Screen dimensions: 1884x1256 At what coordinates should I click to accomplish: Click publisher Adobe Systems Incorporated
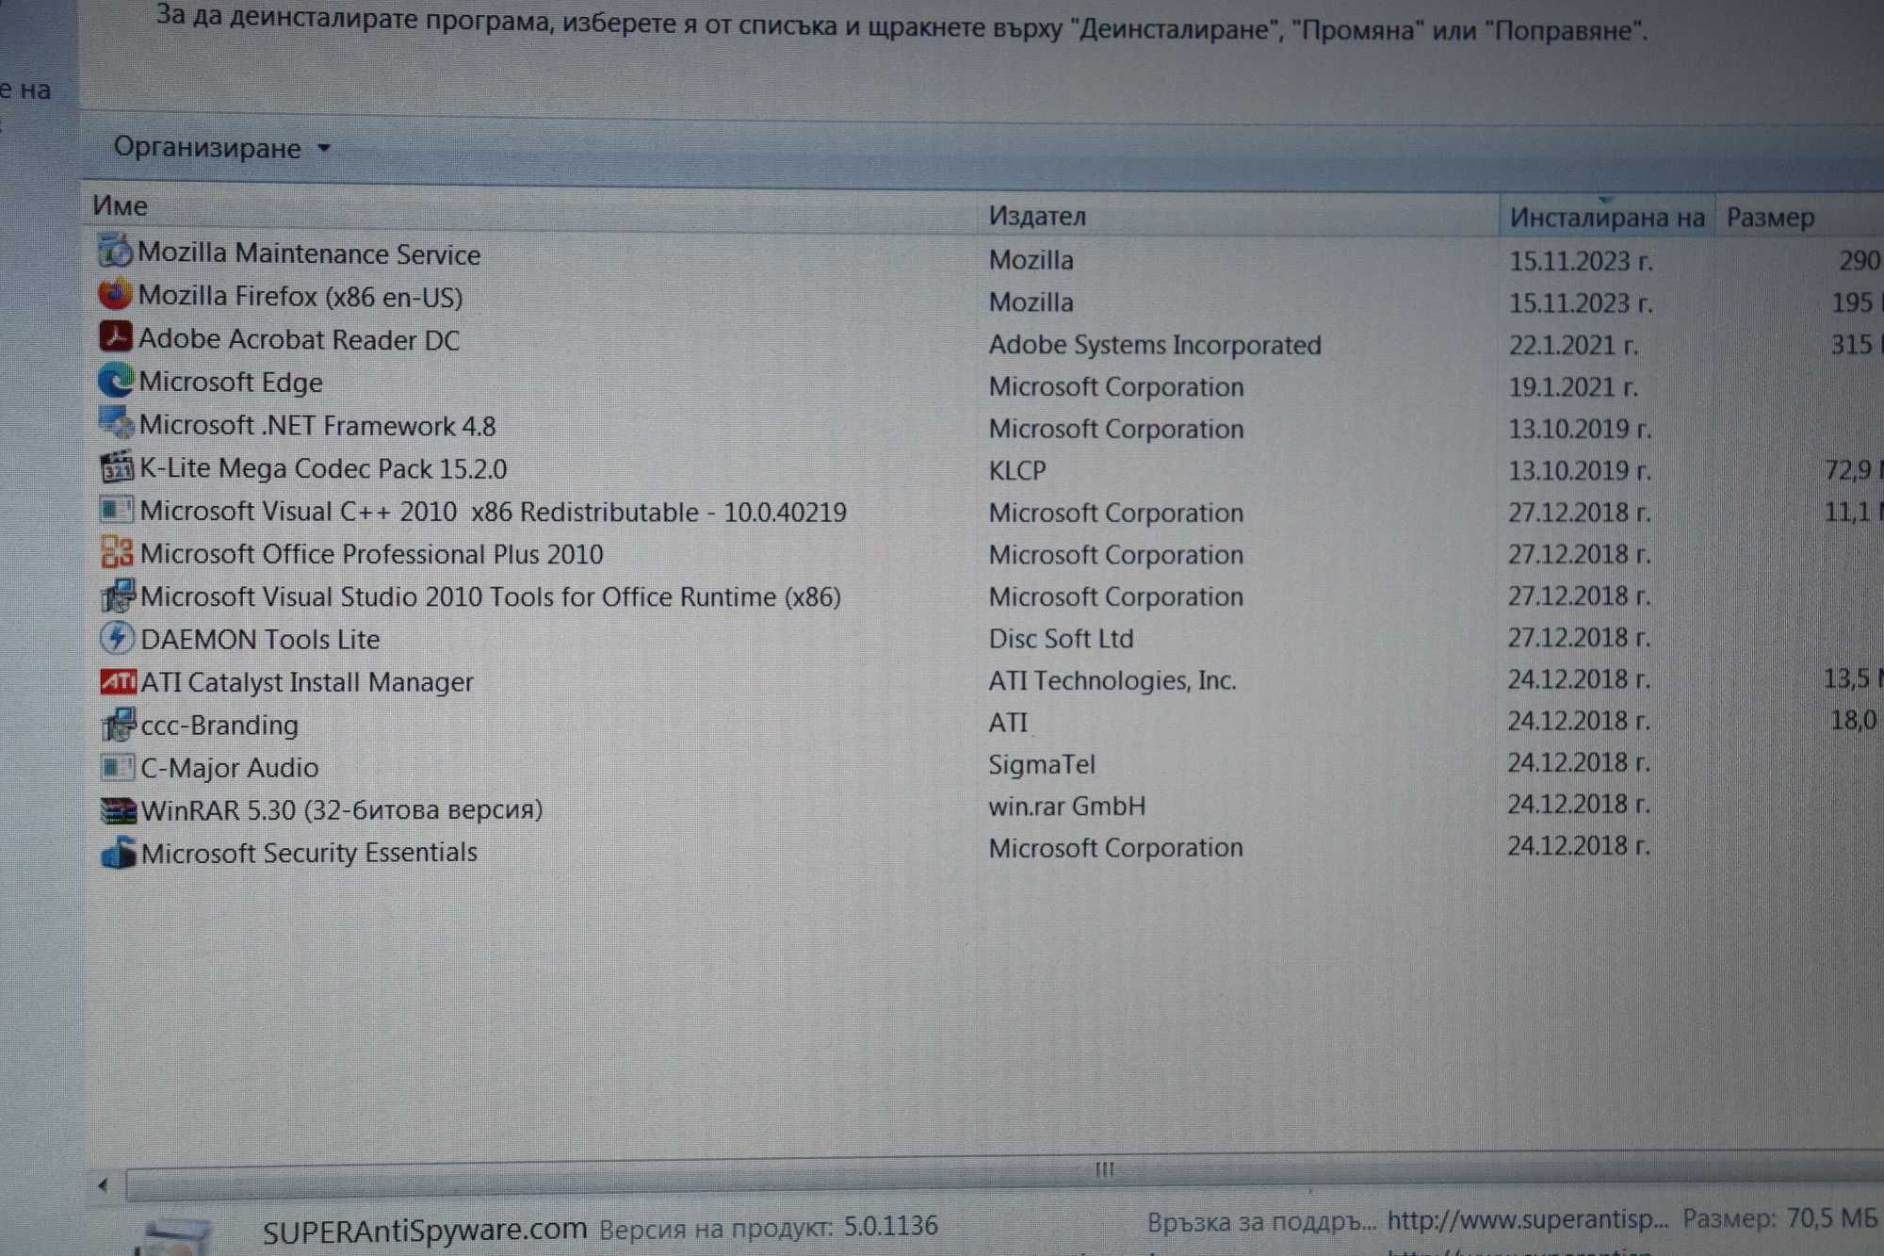[x=1155, y=345]
